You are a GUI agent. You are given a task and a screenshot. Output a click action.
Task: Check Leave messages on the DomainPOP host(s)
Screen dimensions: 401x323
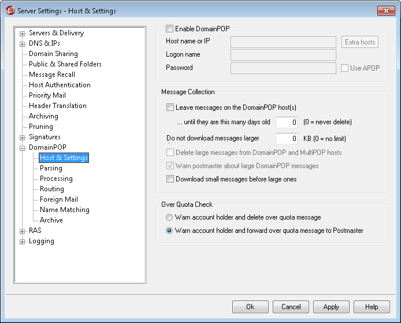(170, 107)
